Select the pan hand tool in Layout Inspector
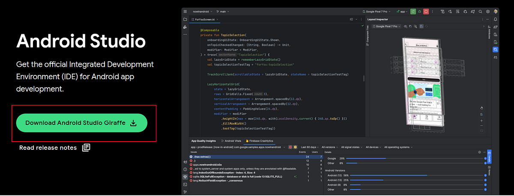514x196 pixels. pyautogui.click(x=481, y=108)
